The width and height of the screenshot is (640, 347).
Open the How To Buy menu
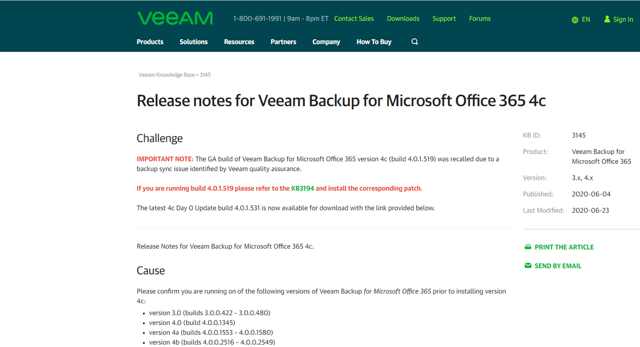374,42
